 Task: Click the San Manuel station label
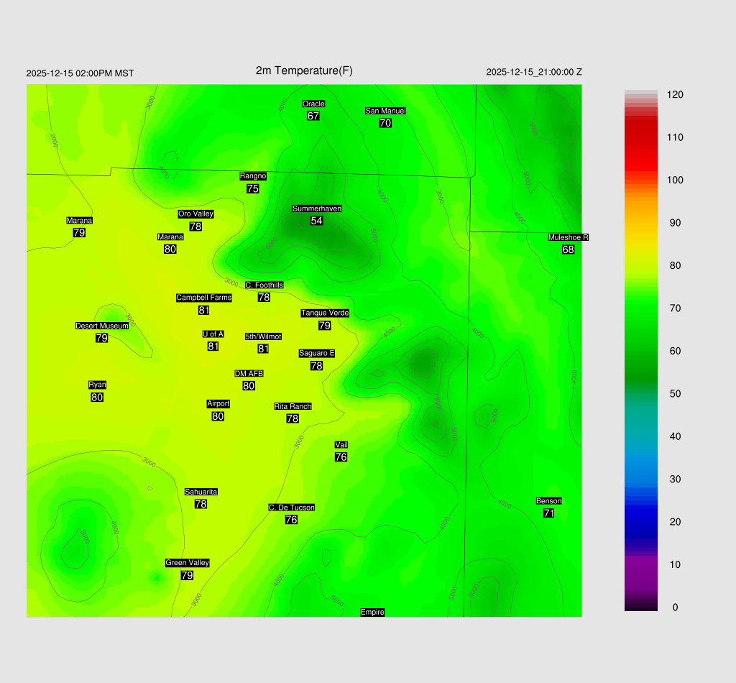[385, 111]
